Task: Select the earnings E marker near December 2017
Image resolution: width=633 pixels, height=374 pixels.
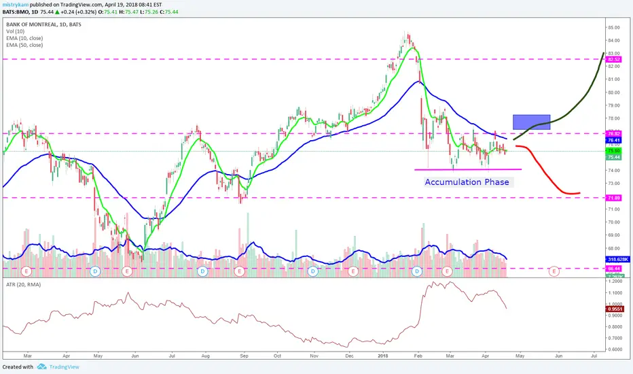Action: point(352,271)
